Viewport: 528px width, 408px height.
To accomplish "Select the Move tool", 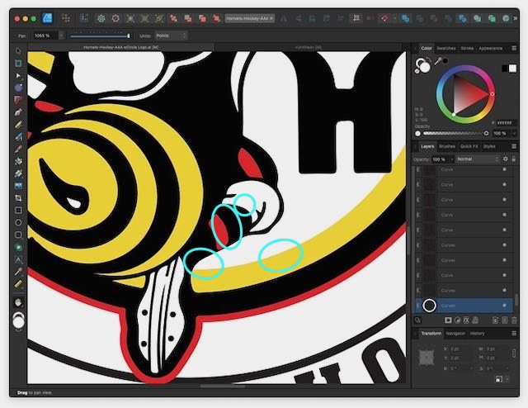I will [18, 50].
